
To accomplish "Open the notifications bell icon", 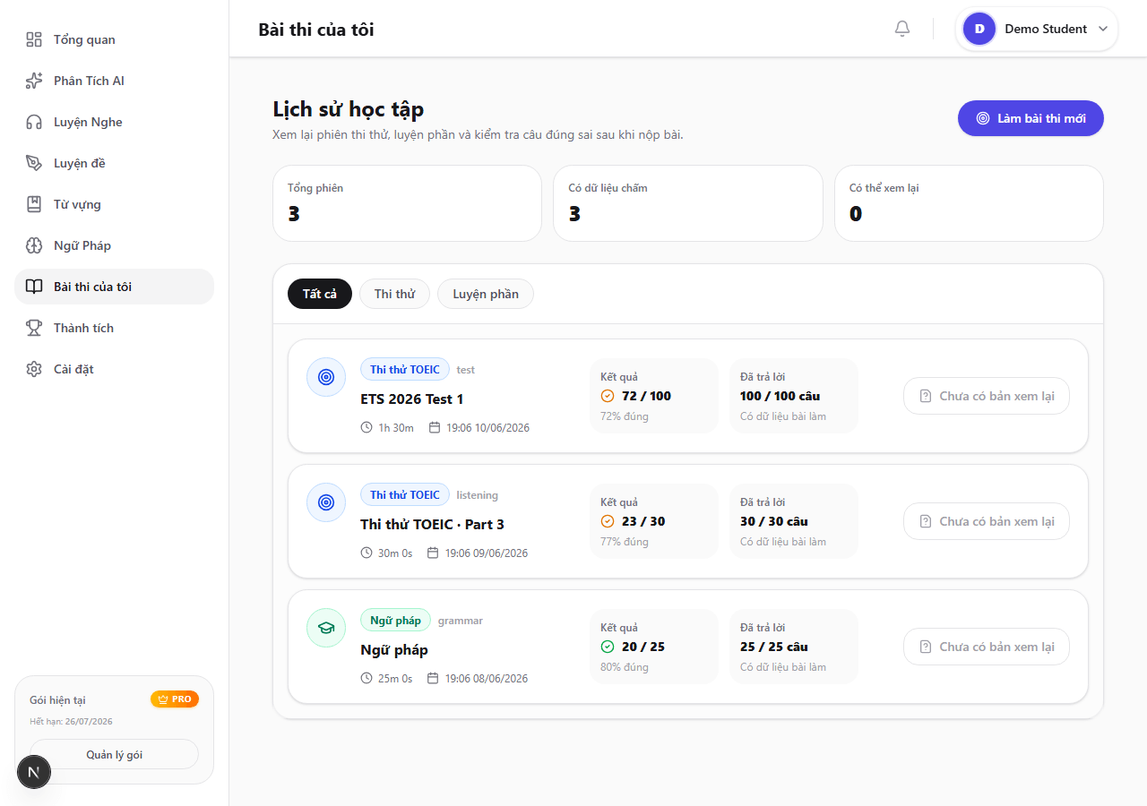I will click(x=902, y=29).
